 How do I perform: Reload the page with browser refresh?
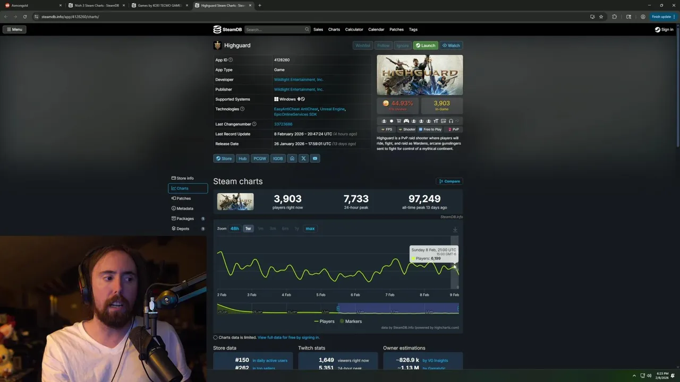[x=24, y=16]
